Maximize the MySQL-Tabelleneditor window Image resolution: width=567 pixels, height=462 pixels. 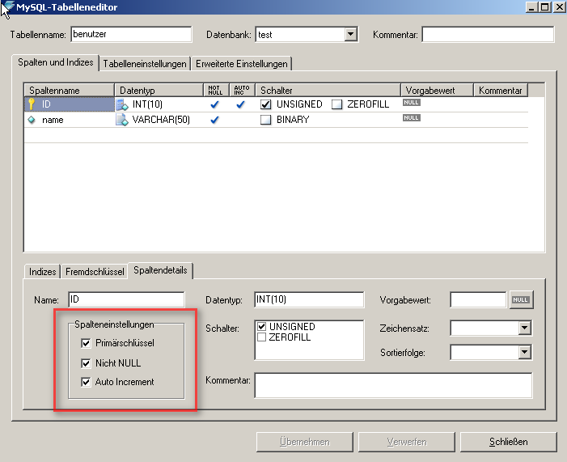(544, 6)
